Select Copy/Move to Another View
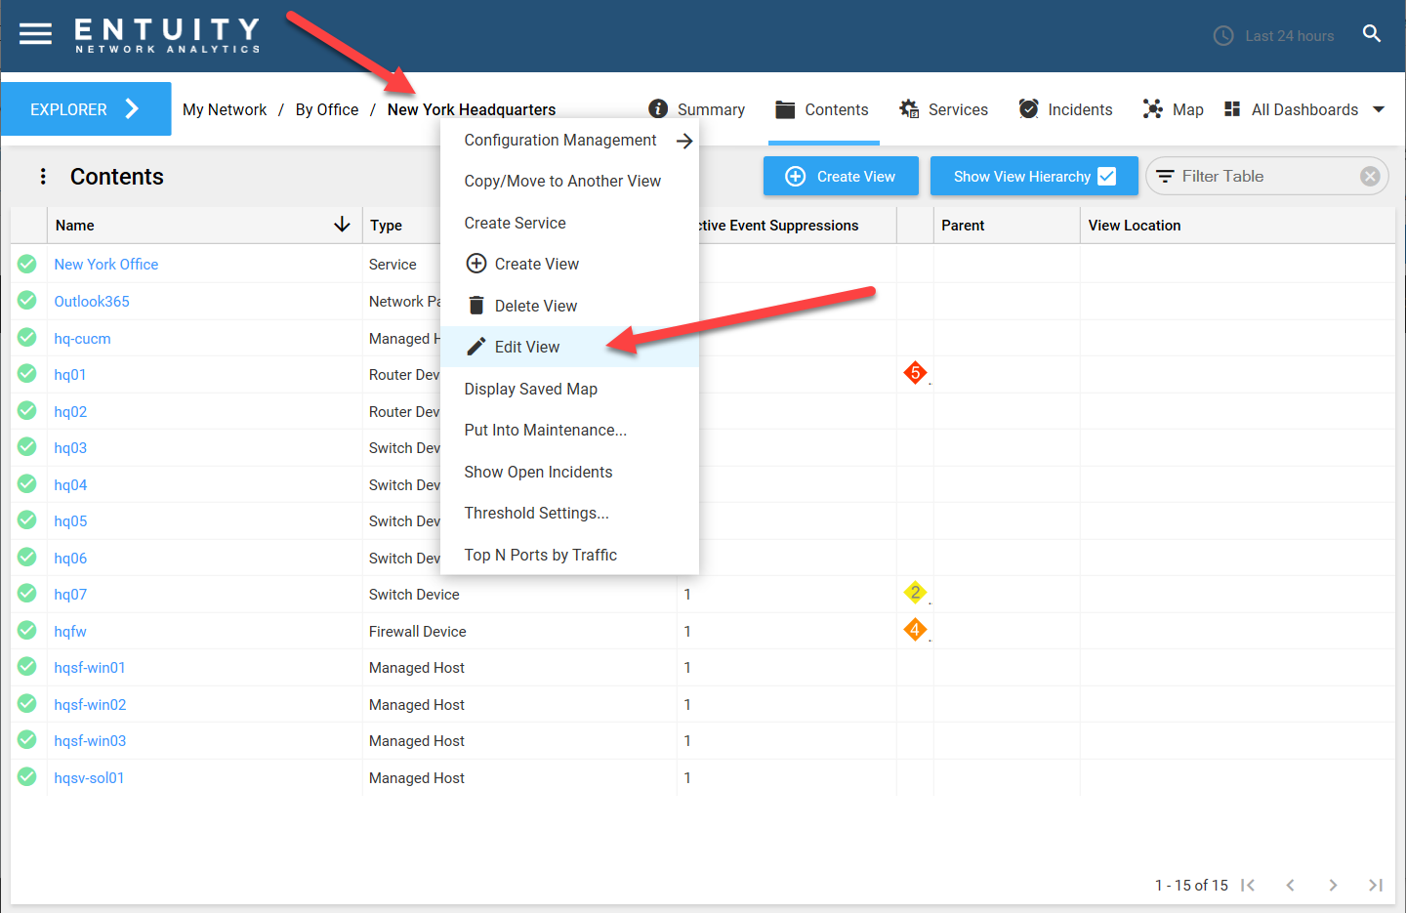The image size is (1406, 913). (562, 182)
